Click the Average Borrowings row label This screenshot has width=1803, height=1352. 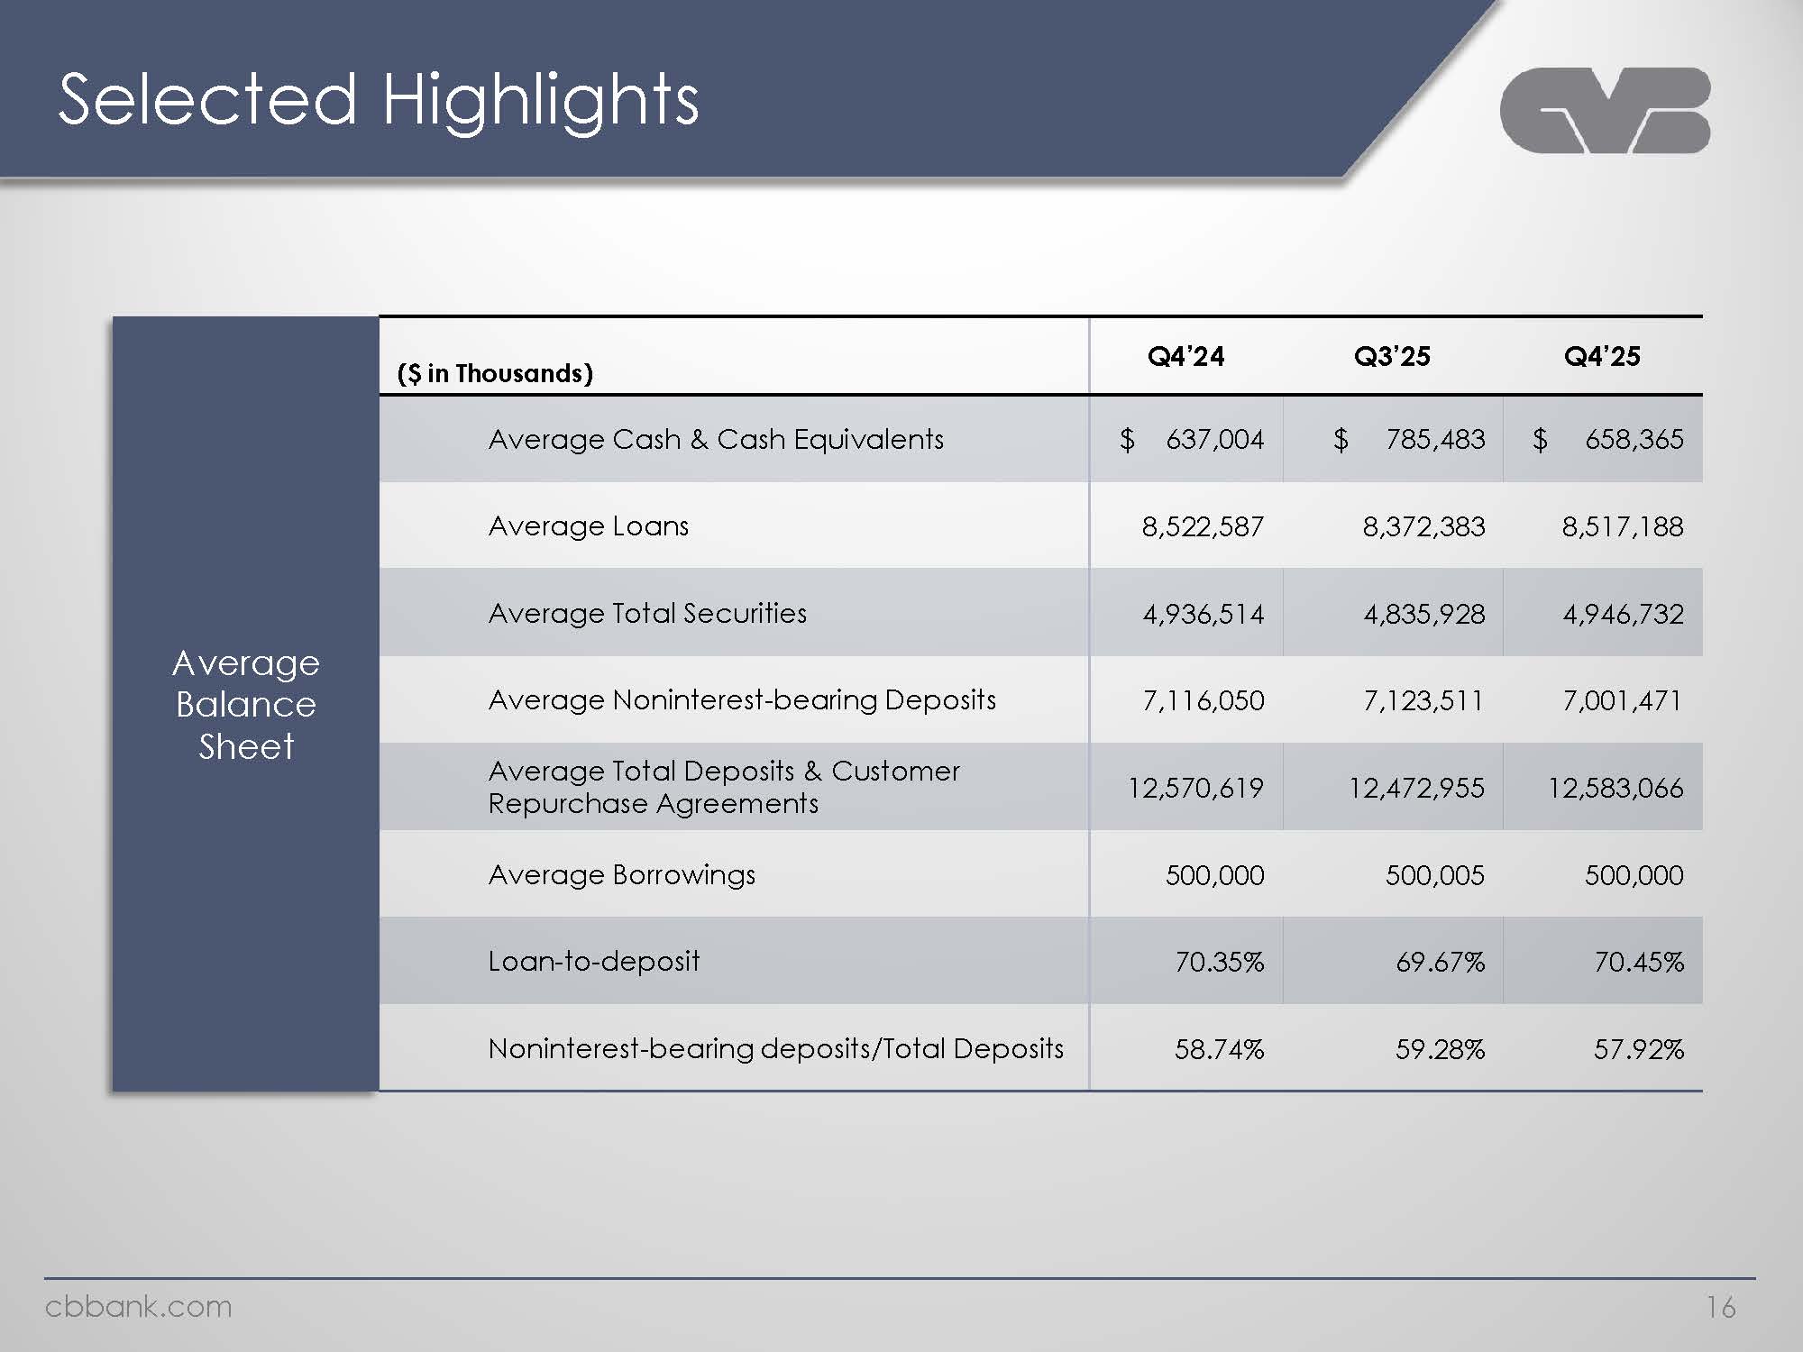pos(621,874)
